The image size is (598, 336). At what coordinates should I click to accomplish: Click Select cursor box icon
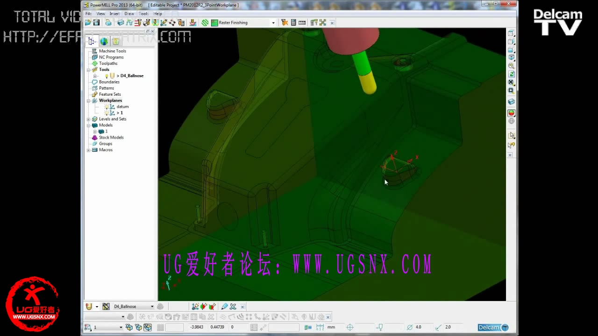point(511,136)
